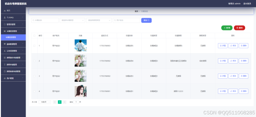256x117 pixels.
Task: Select page 1 in pagination
Action: point(60,102)
